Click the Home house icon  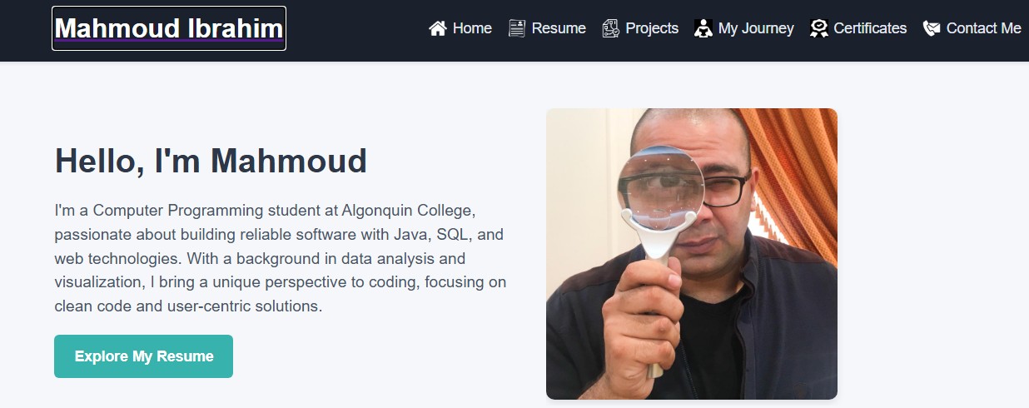click(438, 28)
